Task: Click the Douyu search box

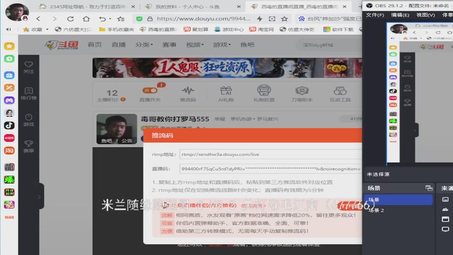Action: pyautogui.click(x=329, y=45)
